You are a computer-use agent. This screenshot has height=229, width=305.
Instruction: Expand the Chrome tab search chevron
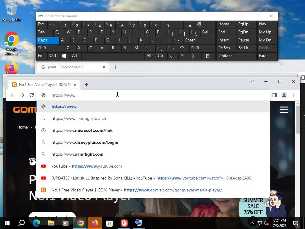point(252,81)
